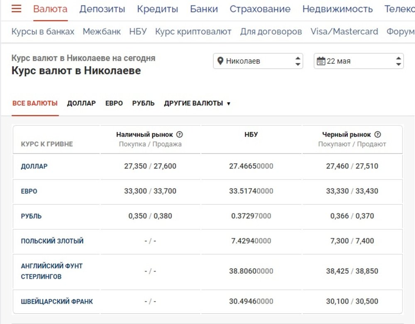Click help icon next to Наличный рынок

tap(180, 135)
